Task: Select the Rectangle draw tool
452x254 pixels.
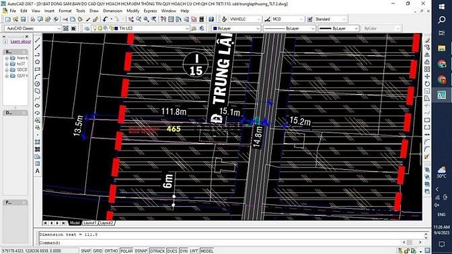Action: [x=38, y=69]
